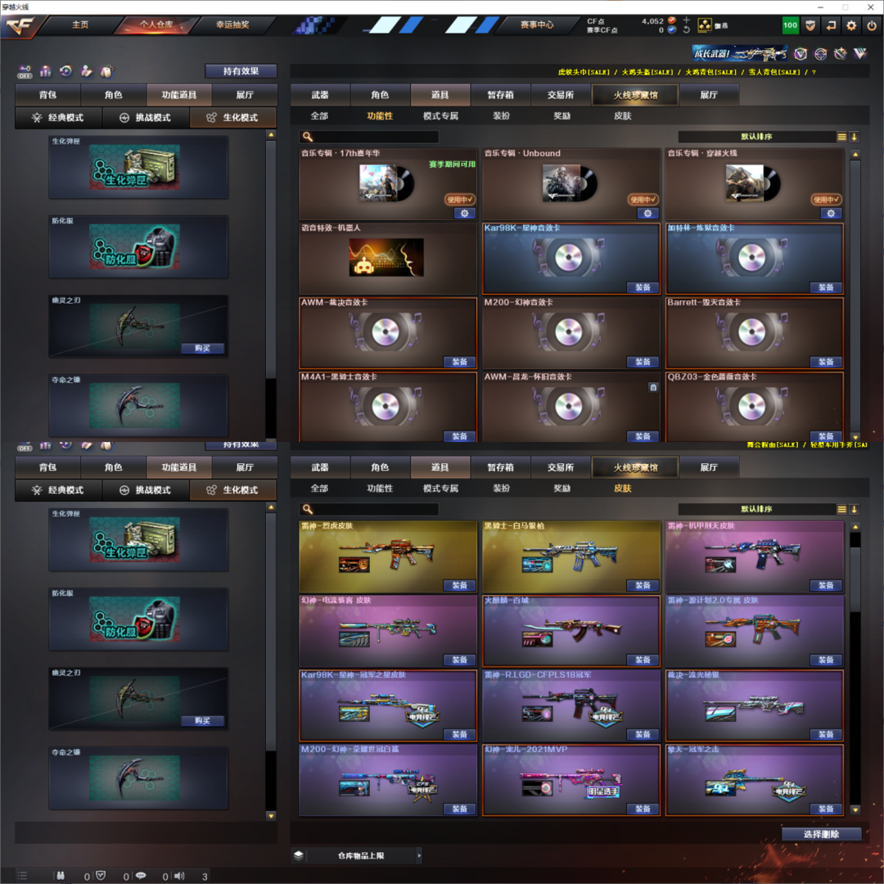The image size is (884, 884).
Task: Toggle sort direction arrow above the weapon skin list
Action: (x=854, y=509)
